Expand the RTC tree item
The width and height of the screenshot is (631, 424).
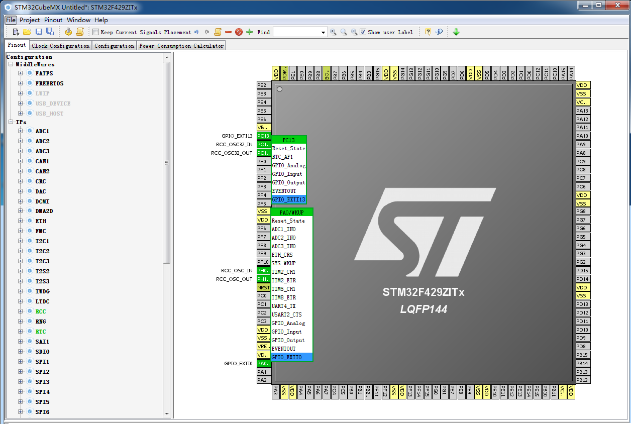pyautogui.click(x=21, y=332)
